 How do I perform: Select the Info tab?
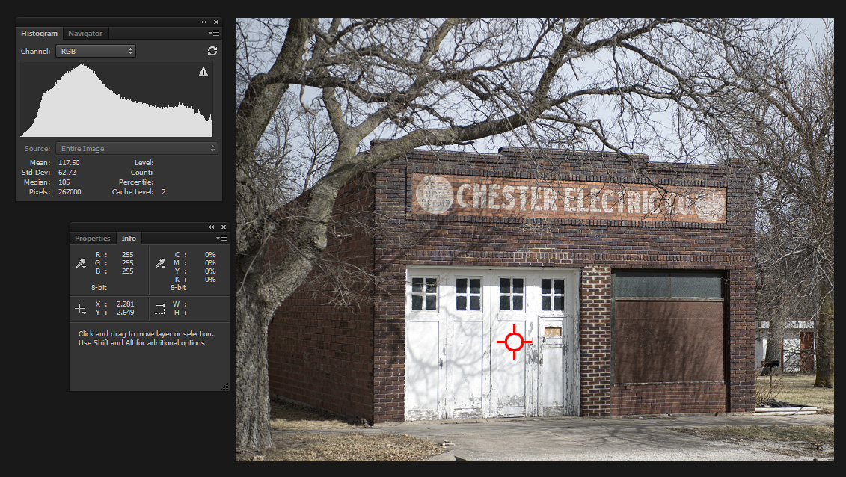click(x=129, y=238)
